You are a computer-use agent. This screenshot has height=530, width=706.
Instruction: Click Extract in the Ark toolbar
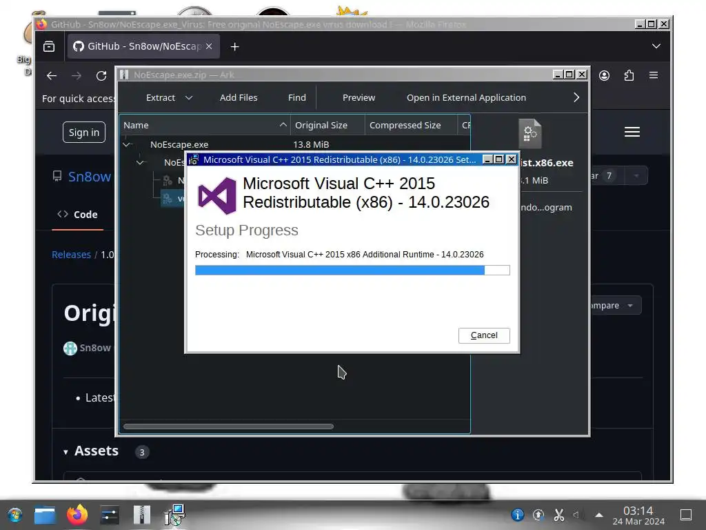(160, 98)
